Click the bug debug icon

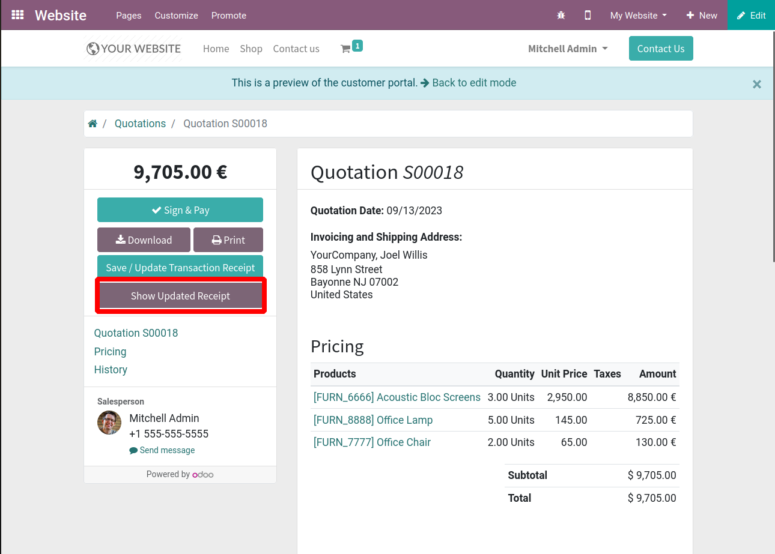(561, 15)
